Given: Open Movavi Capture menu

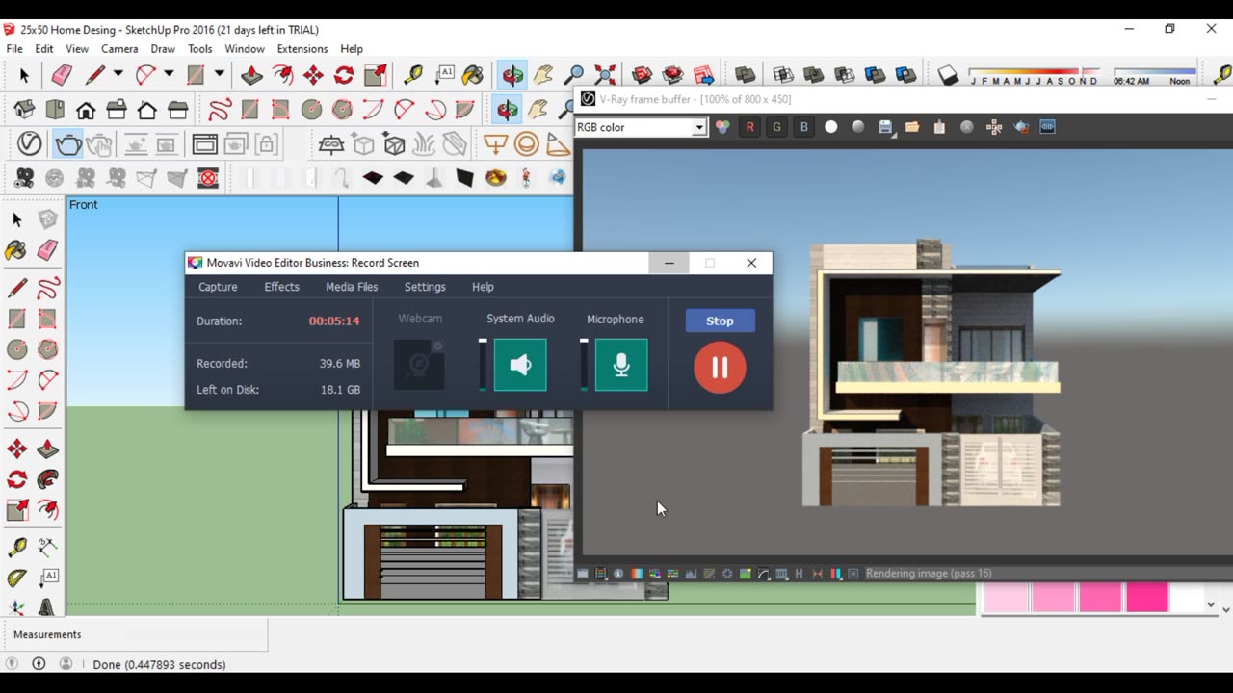Looking at the screenshot, I should (x=218, y=287).
